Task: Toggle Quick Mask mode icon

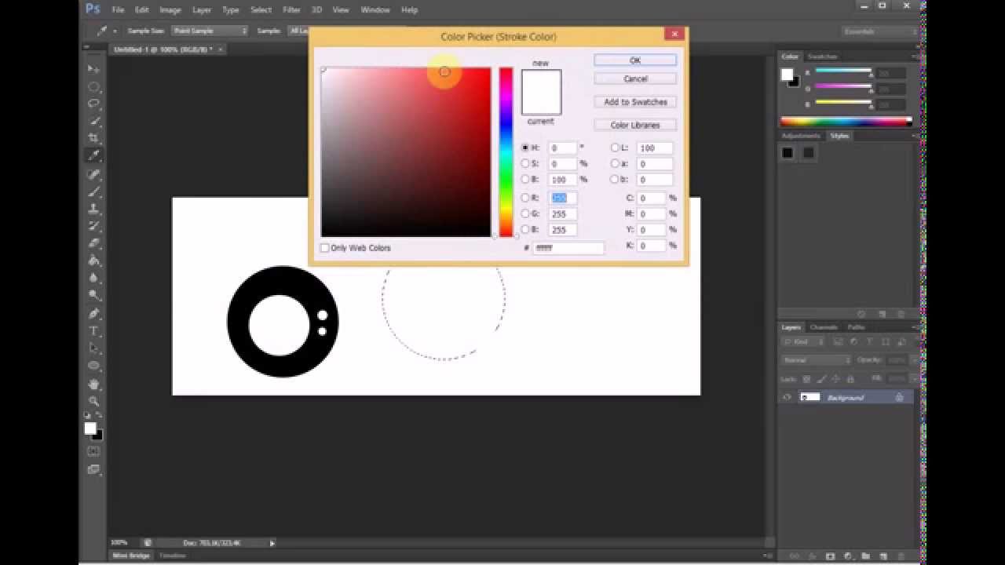Action: click(93, 451)
